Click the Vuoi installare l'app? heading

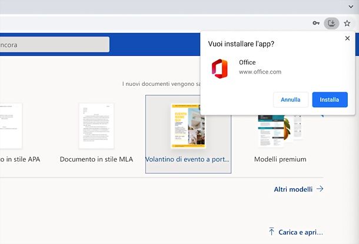pyautogui.click(x=241, y=44)
